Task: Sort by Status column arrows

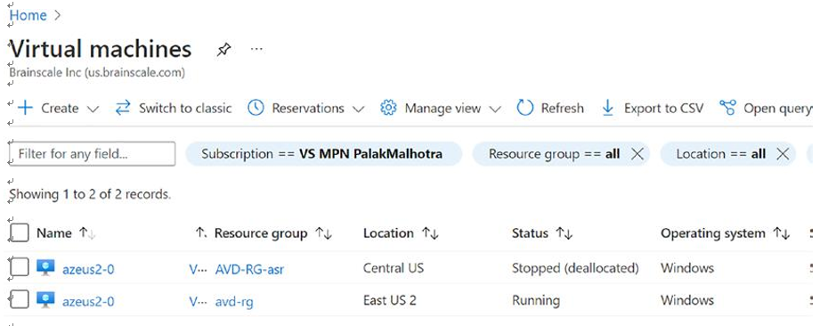Action: [564, 233]
